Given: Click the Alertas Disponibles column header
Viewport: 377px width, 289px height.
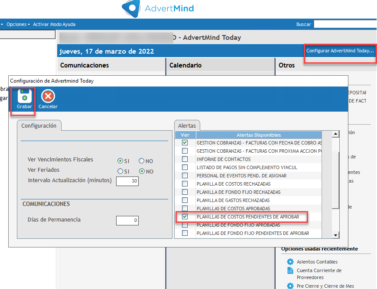Looking at the screenshot, I should [259, 135].
